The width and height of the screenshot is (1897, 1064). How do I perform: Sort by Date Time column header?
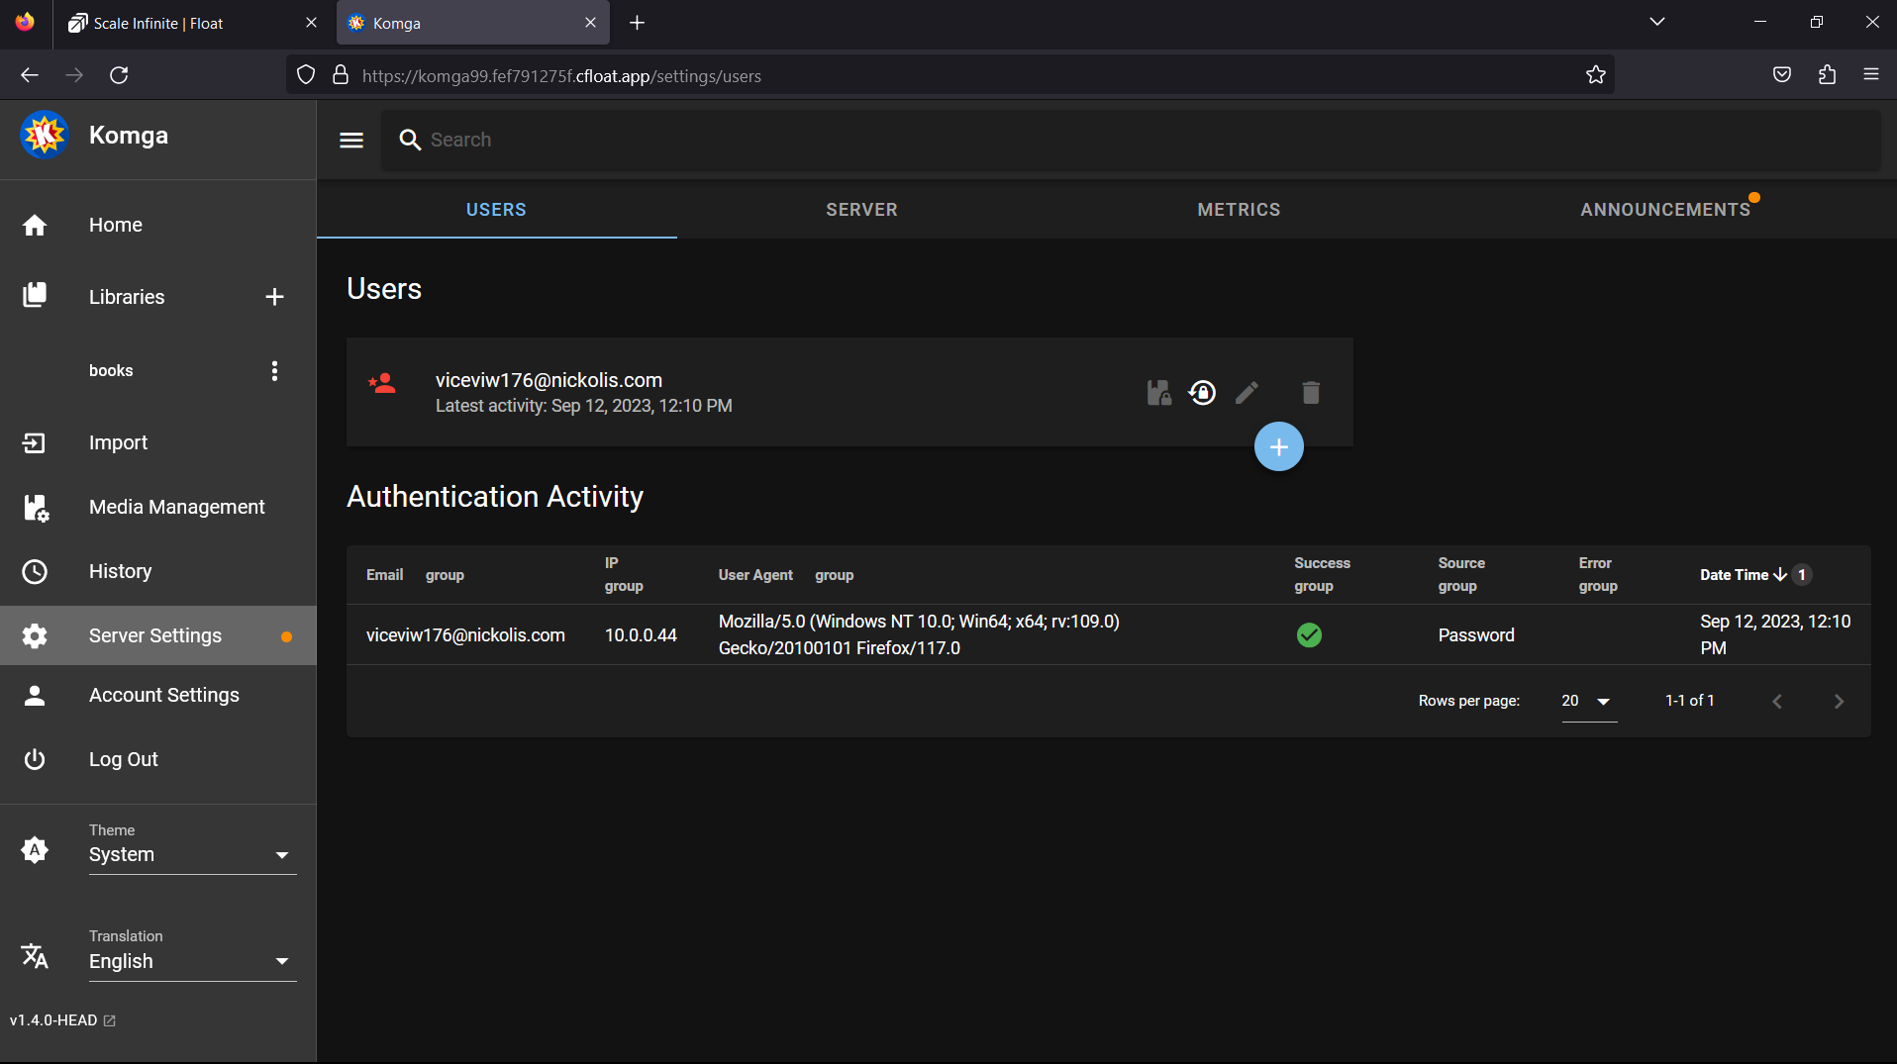[x=1734, y=575]
